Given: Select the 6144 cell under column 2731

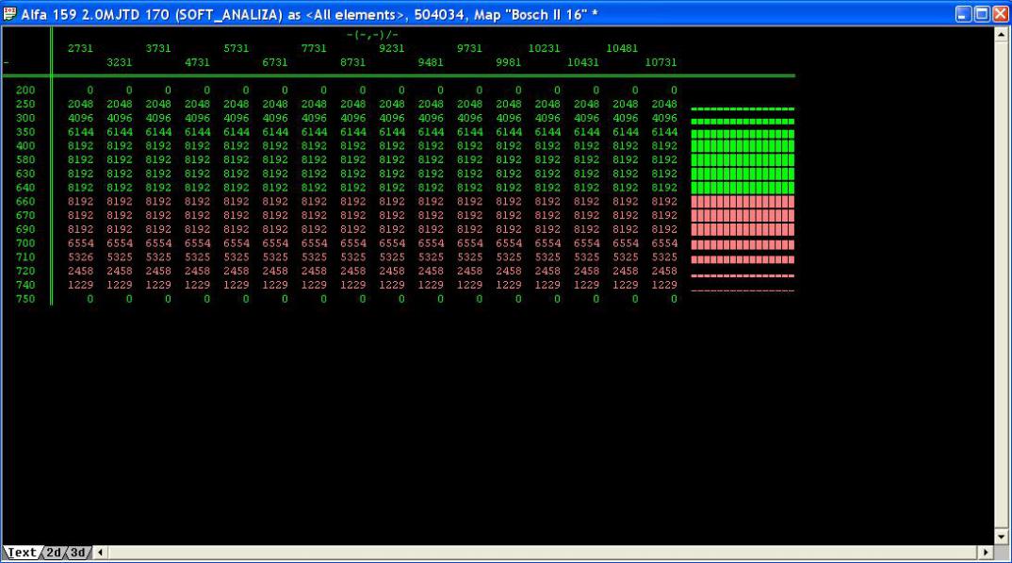Looking at the screenshot, I should coord(81,132).
